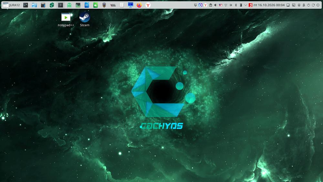The width and height of the screenshot is (323, 182).
Task: Expand hidden system tray icons
Action: [x=245, y=5]
